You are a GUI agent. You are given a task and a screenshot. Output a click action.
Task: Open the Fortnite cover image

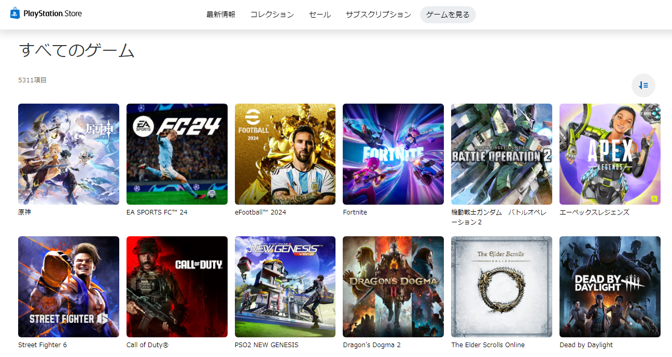point(394,154)
